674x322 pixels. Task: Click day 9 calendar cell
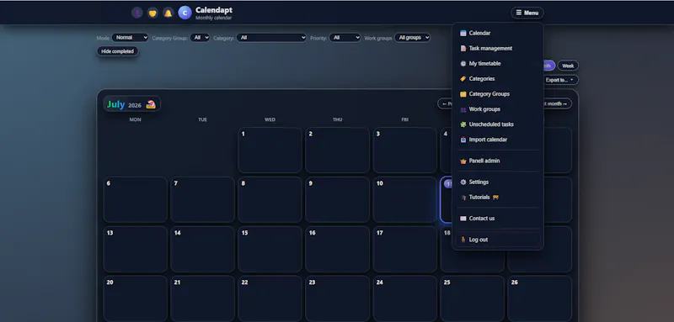click(x=338, y=200)
